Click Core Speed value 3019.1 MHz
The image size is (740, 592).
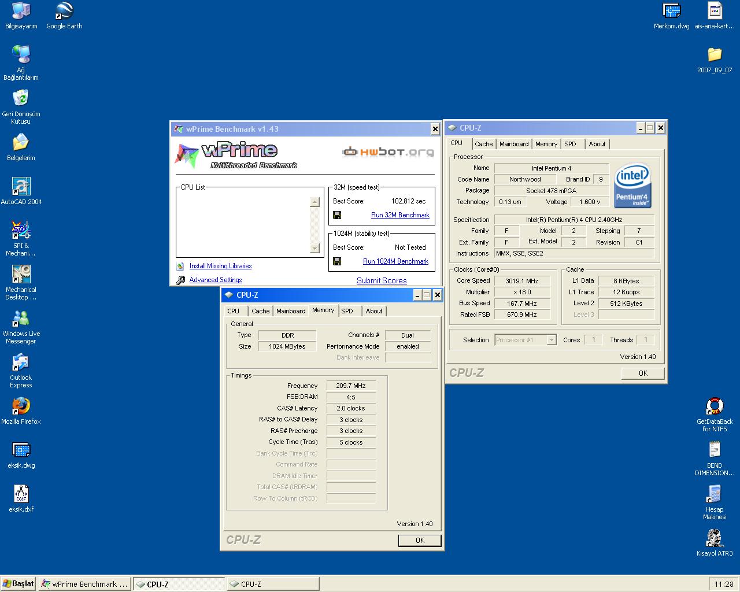tap(522, 281)
